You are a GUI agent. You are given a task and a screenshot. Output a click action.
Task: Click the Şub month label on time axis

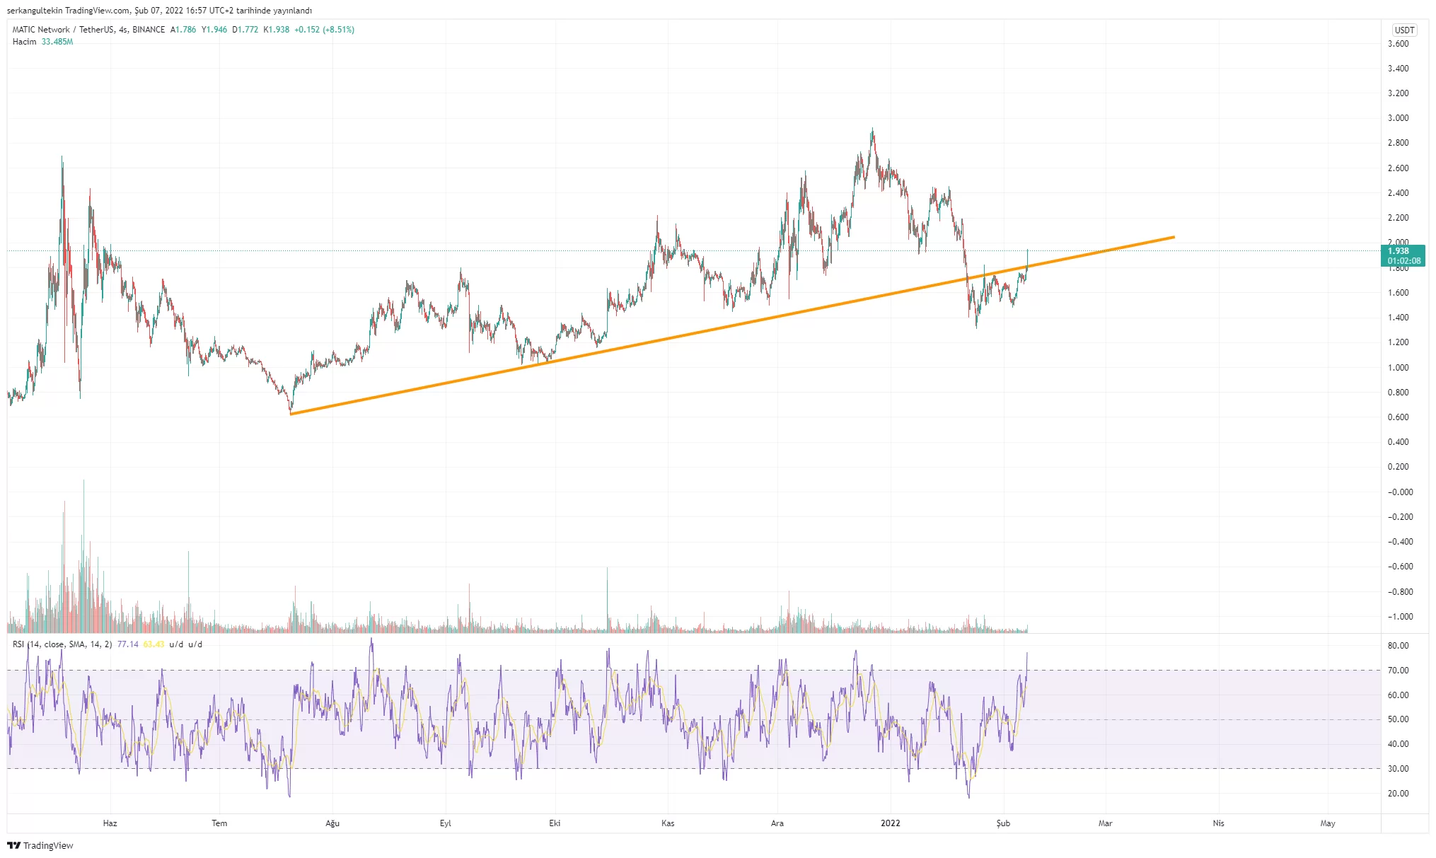(x=1003, y=823)
